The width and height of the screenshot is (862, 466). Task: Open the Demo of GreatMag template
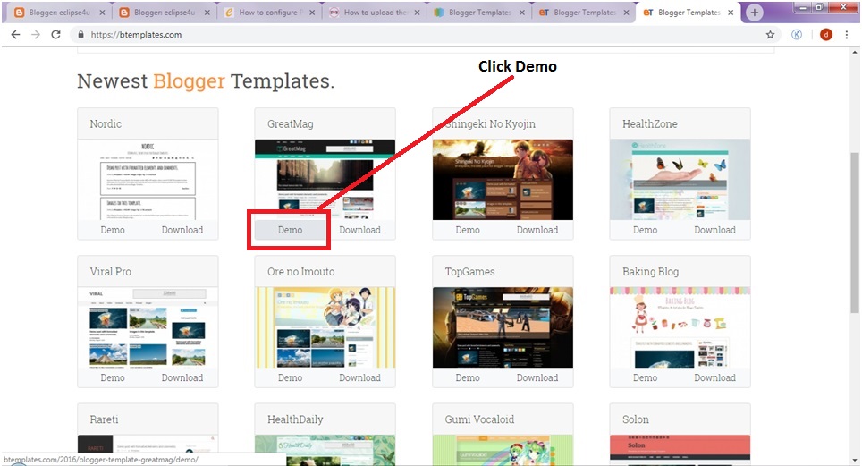click(291, 230)
